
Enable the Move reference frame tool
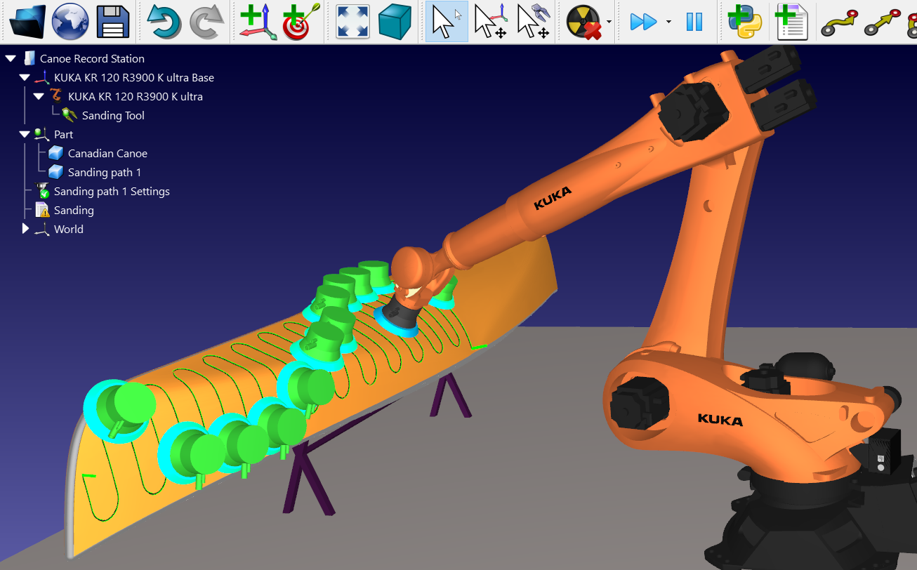[x=490, y=22]
